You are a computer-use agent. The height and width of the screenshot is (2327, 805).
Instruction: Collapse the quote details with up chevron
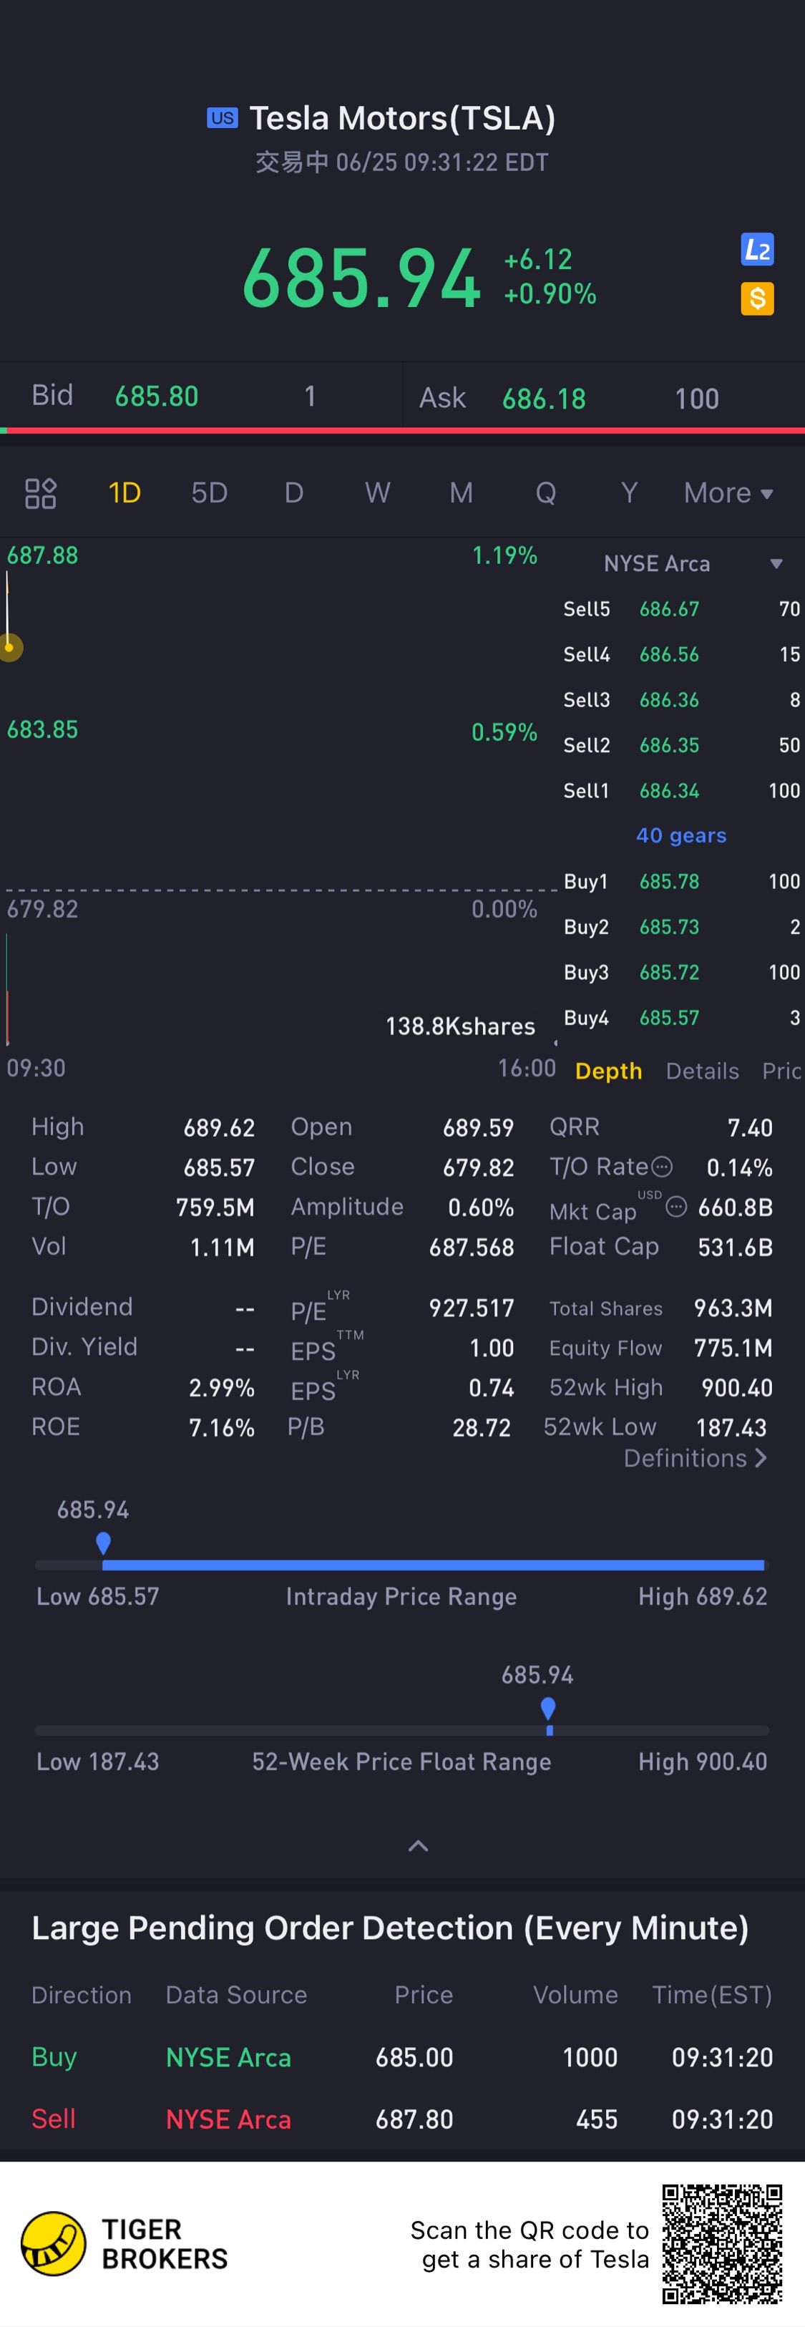click(x=419, y=1847)
